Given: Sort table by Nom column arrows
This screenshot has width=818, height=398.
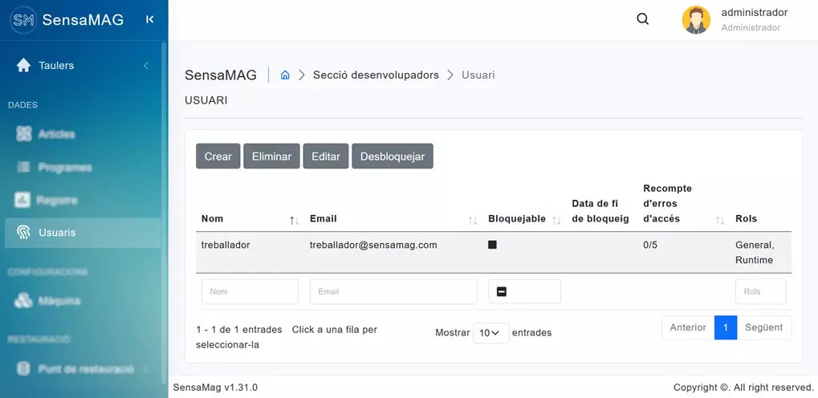Looking at the screenshot, I should [x=294, y=219].
